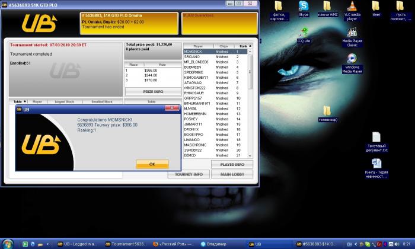Click the Smallest Stack column header
The width and height of the screenshot is (415, 249).
102,101
